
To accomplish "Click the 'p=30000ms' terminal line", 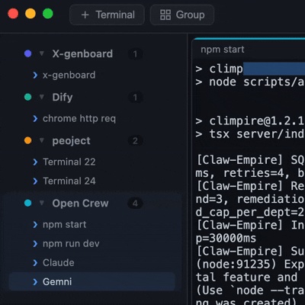I will [x=226, y=238].
